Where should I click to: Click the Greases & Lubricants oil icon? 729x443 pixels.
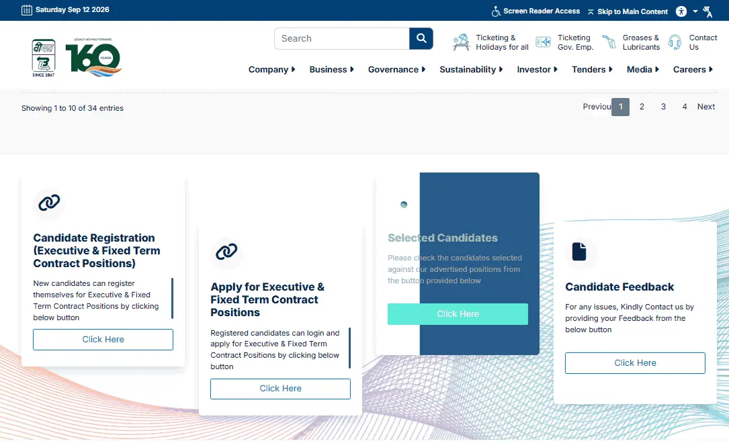[609, 42]
